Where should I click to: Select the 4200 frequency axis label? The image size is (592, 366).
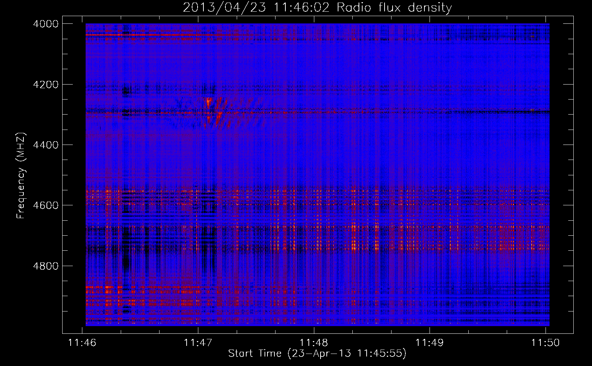(46, 85)
